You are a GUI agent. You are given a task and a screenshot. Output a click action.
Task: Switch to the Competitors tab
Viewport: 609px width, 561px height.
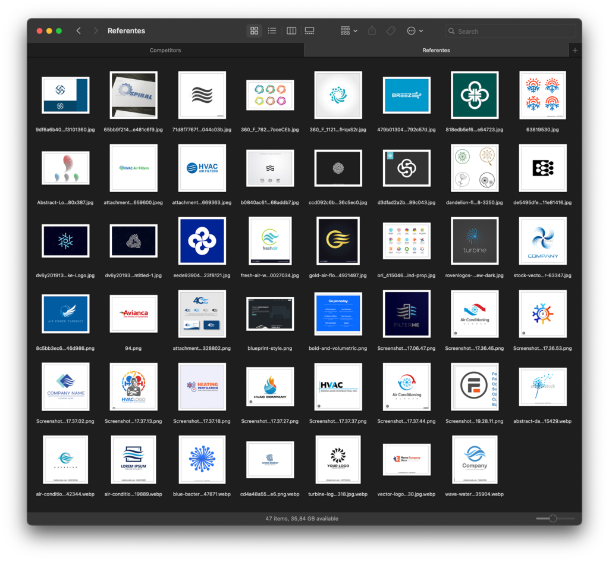(x=165, y=51)
